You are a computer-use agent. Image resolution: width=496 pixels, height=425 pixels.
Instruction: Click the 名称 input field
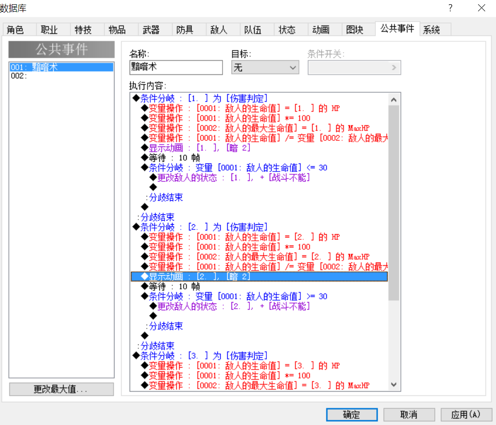point(176,67)
